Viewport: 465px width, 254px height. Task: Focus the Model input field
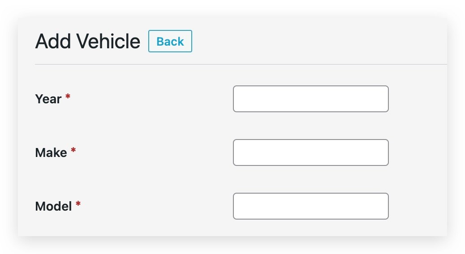coord(310,206)
